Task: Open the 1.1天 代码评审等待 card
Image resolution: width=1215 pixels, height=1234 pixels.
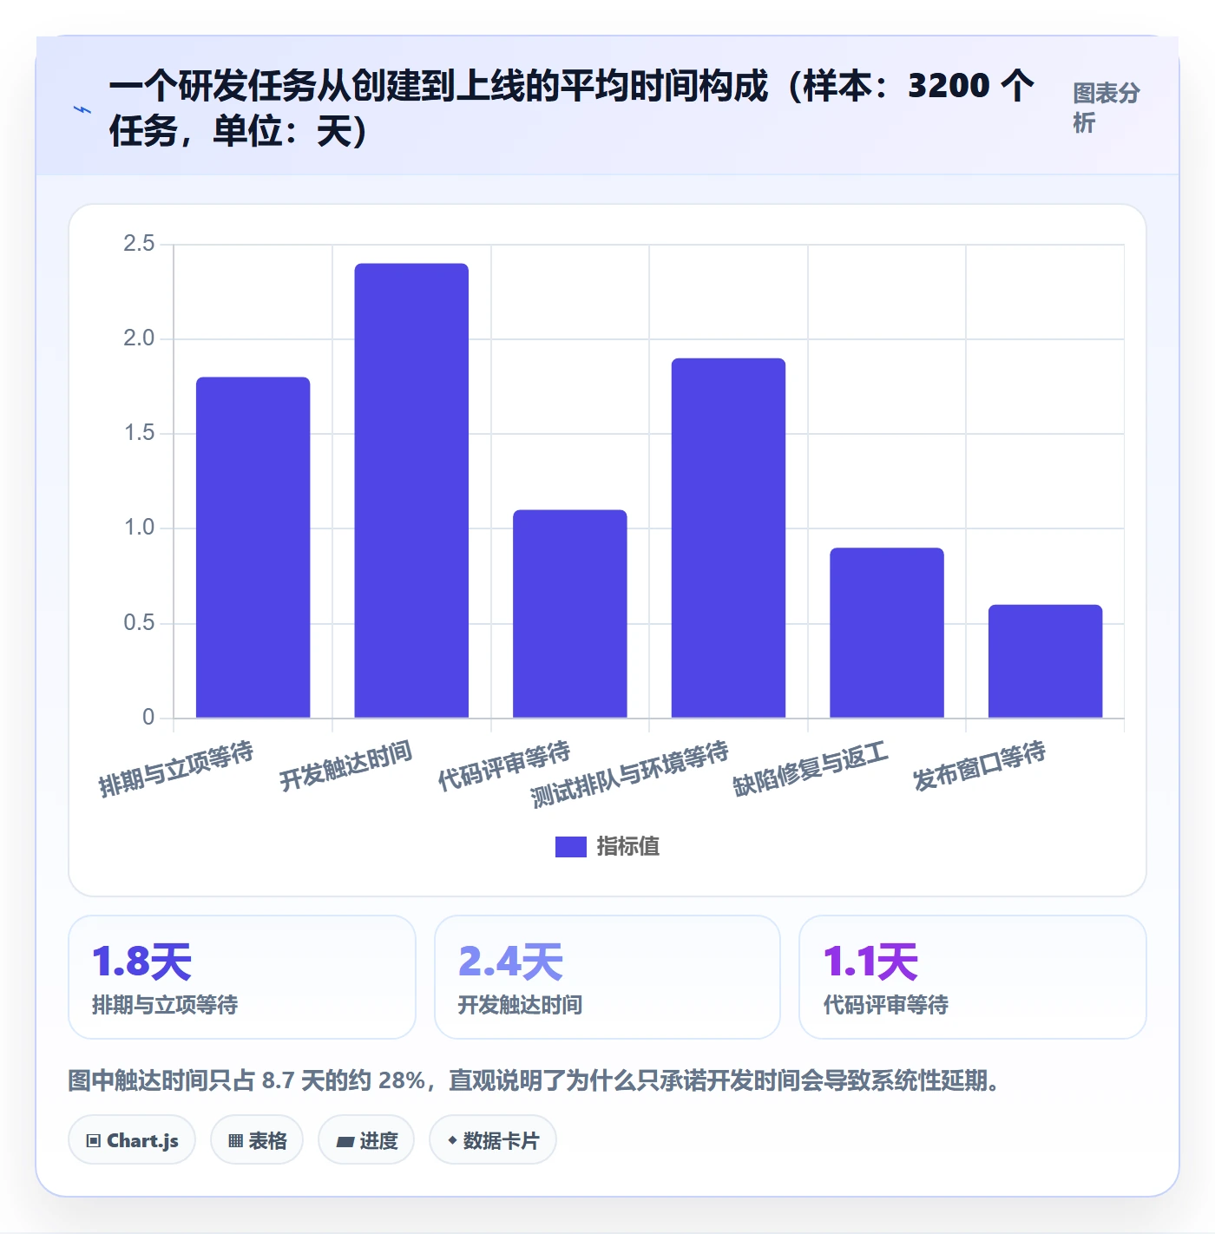Action: (x=973, y=977)
